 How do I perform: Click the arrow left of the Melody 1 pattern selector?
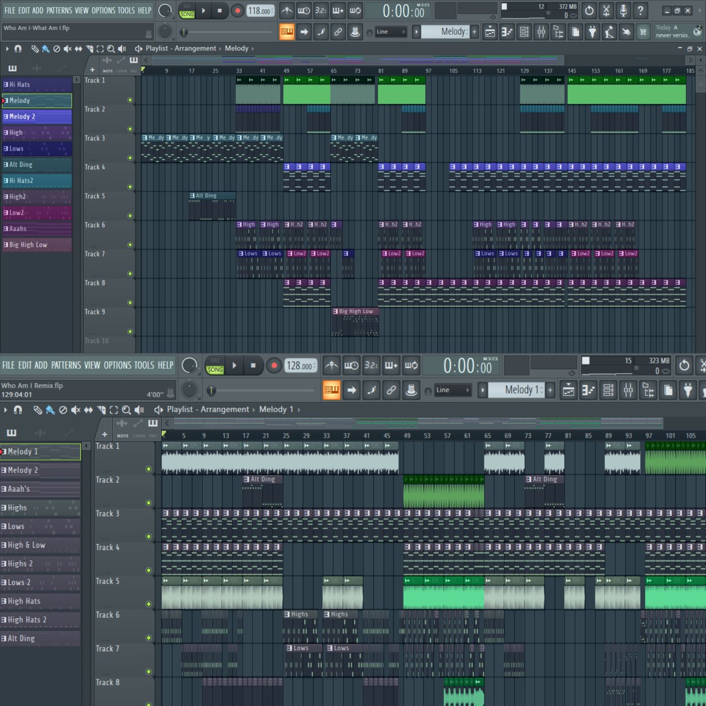tap(482, 389)
